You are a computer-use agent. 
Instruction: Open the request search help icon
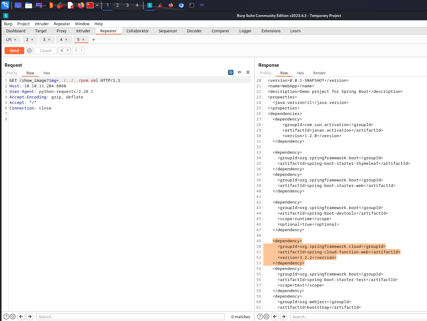[x=6, y=317]
